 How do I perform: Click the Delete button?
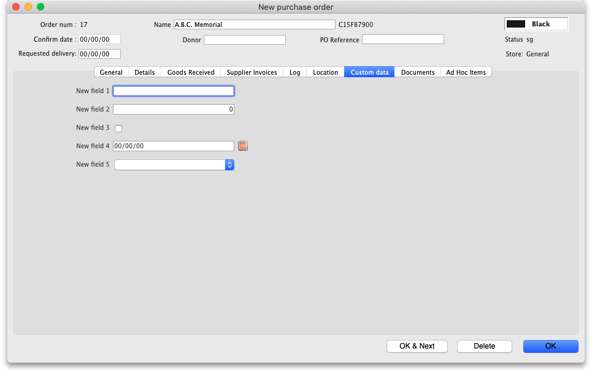coord(484,346)
